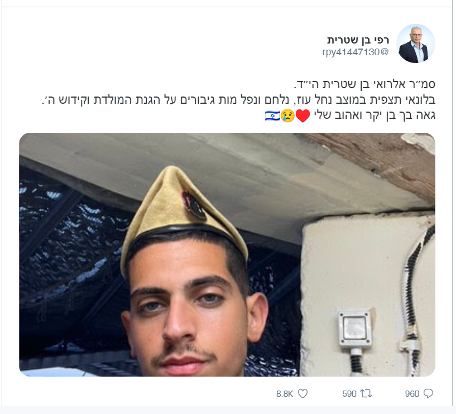Click the 8.8K likes count
This screenshot has width=456, height=414.
[x=285, y=394]
